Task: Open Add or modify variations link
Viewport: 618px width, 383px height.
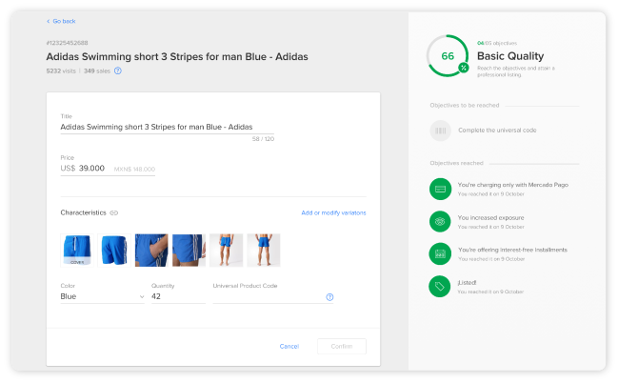Action: [x=333, y=213]
